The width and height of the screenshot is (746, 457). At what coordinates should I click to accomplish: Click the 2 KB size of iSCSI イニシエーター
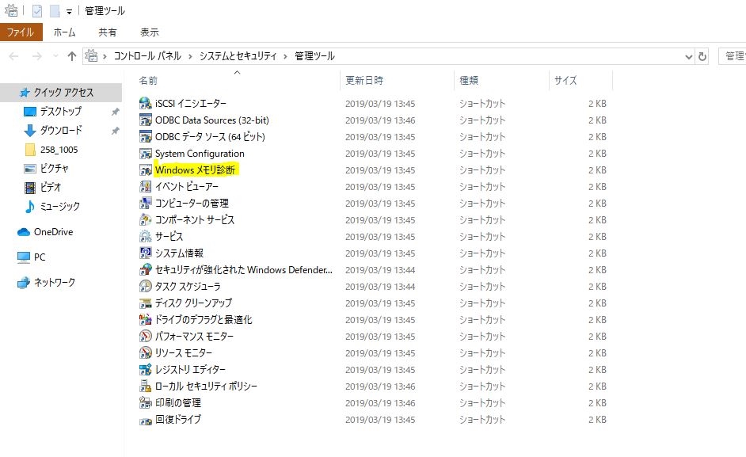(597, 103)
